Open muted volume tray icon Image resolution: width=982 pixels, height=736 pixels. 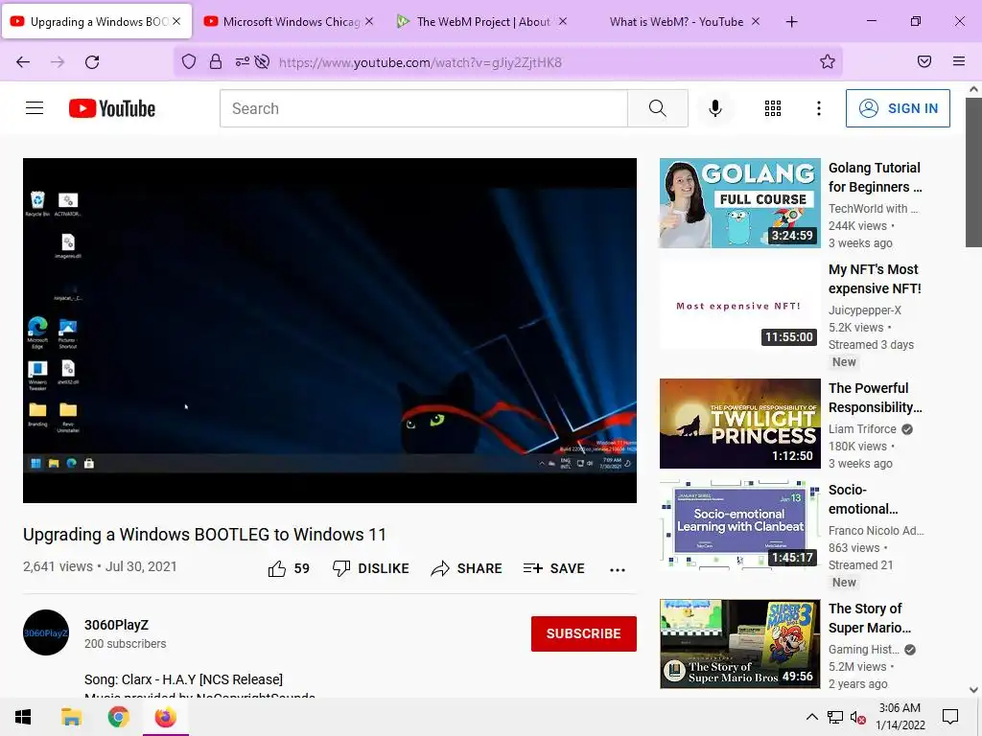[857, 718]
